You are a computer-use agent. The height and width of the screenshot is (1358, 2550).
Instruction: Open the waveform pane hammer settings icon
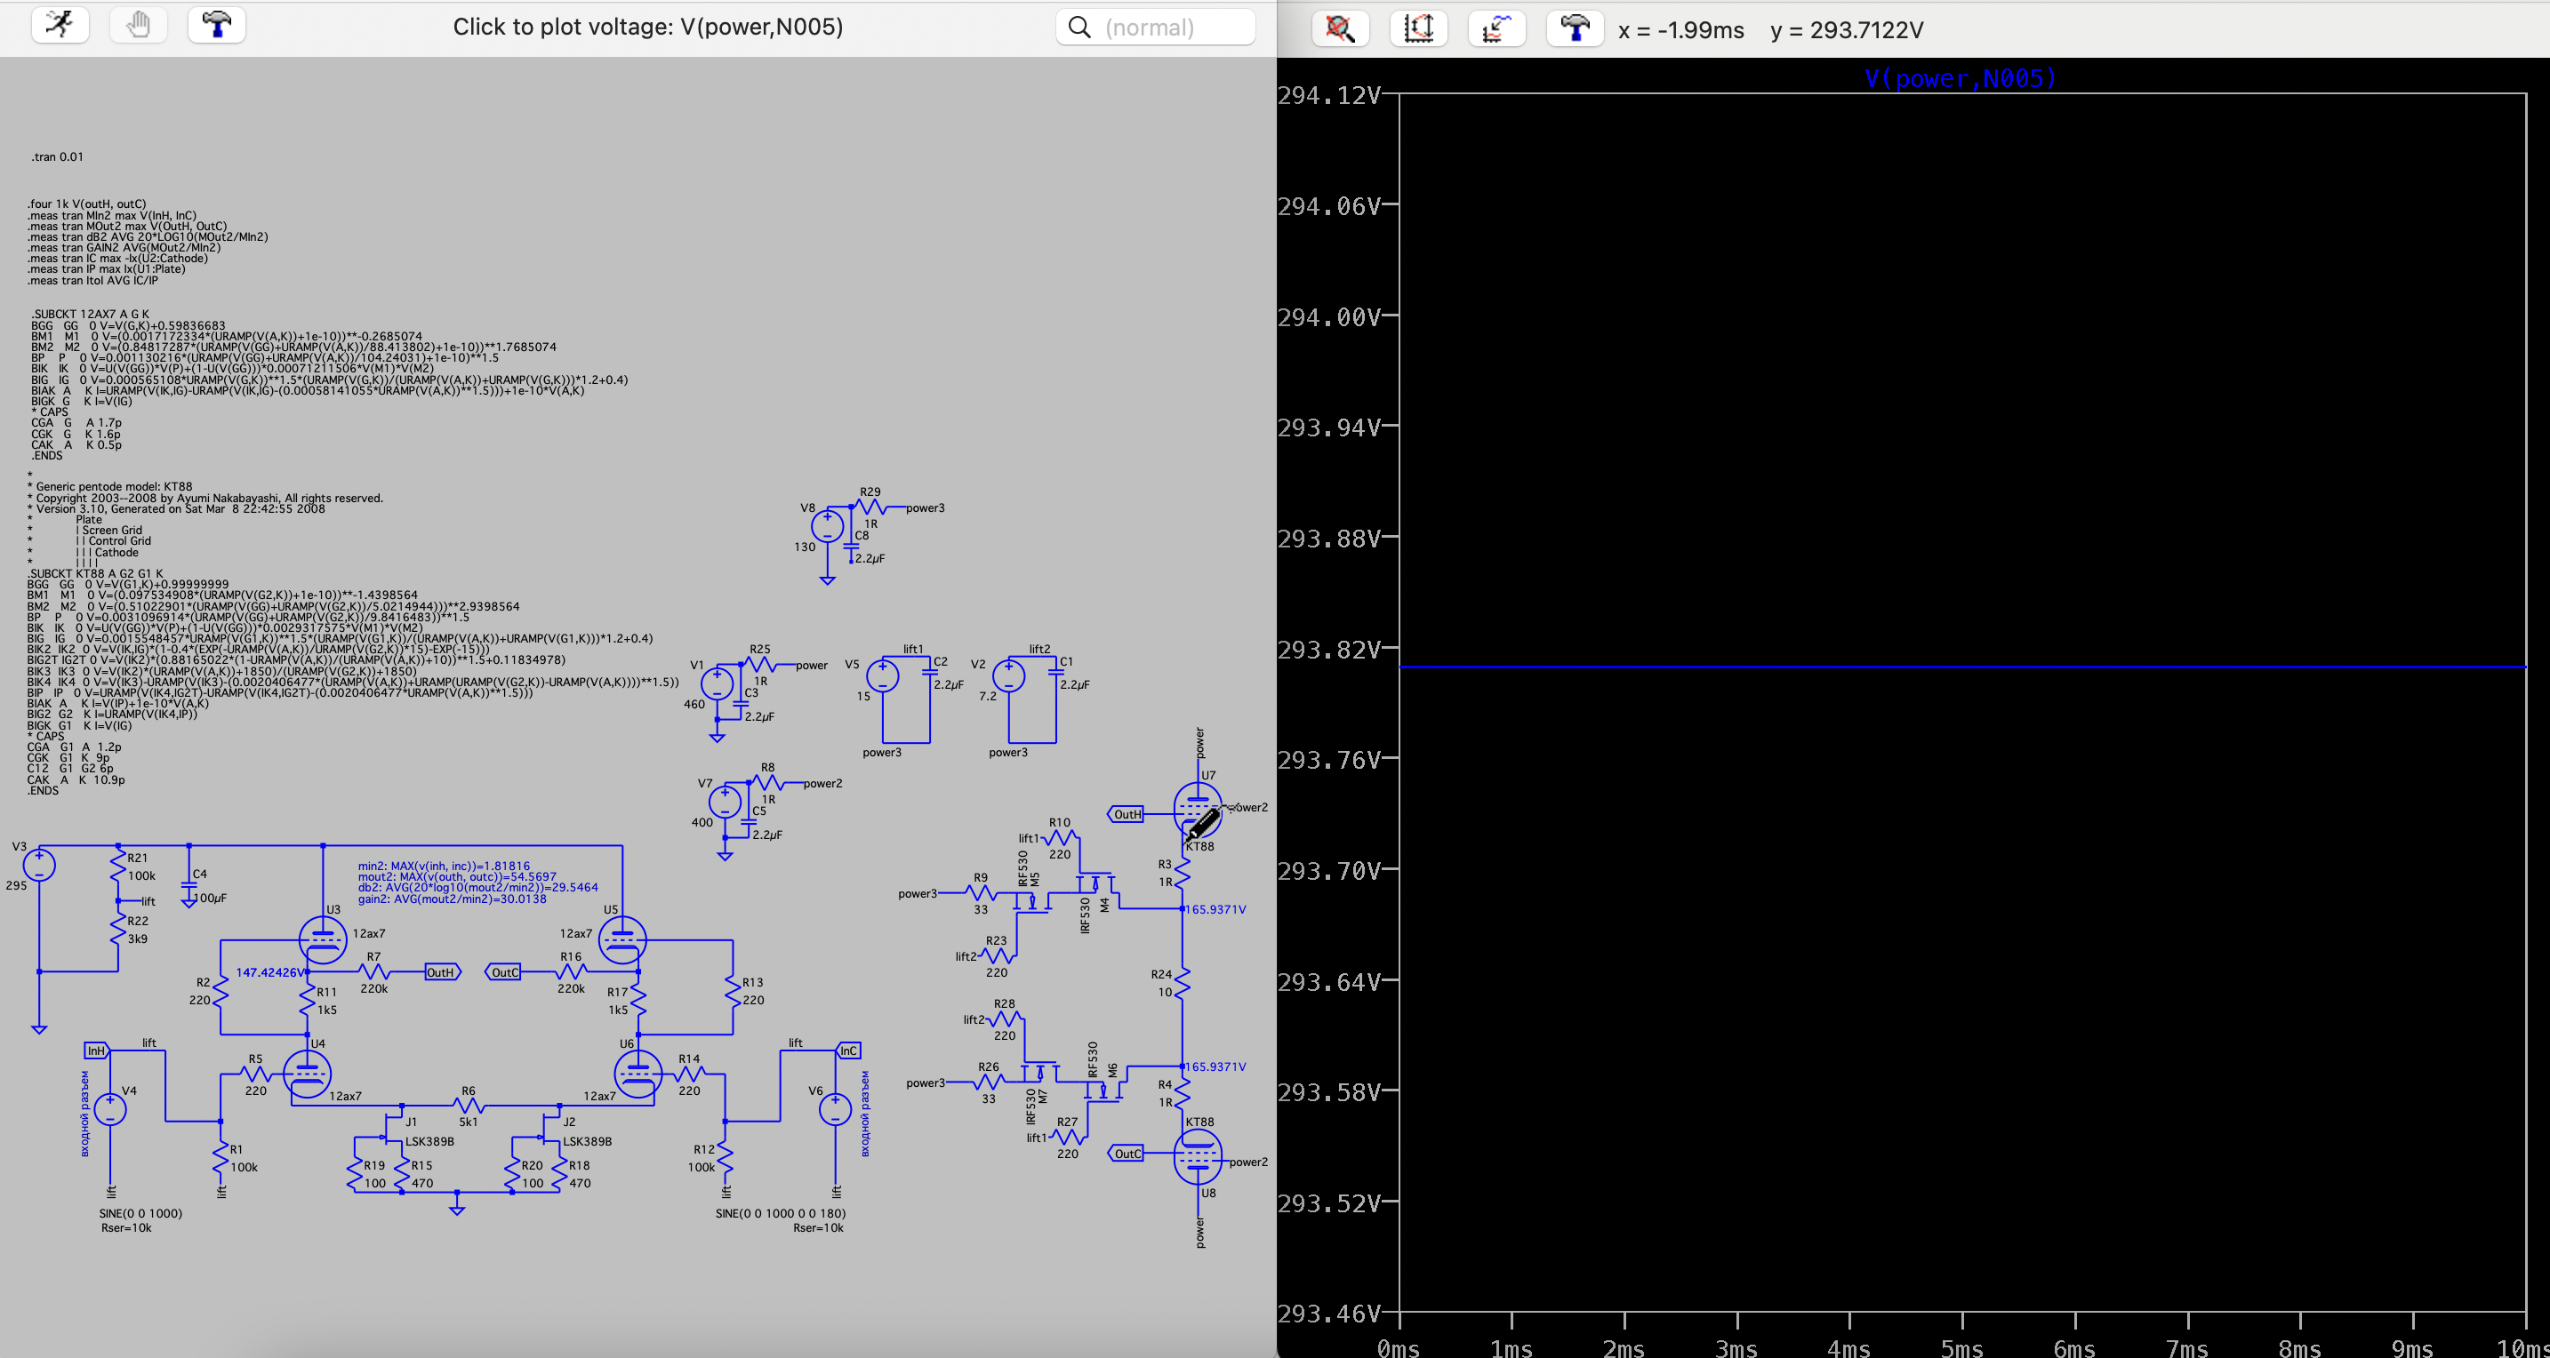[x=1575, y=28]
